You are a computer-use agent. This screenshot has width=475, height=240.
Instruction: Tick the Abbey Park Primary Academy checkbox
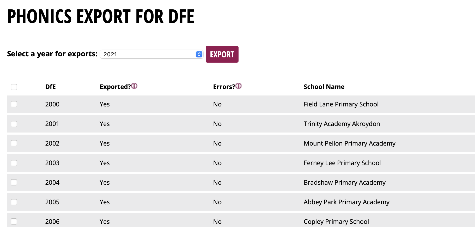[14, 202]
